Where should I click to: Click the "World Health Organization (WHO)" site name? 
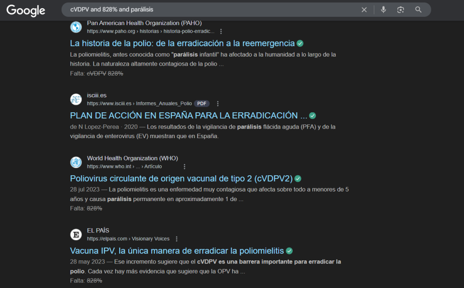coord(133,158)
